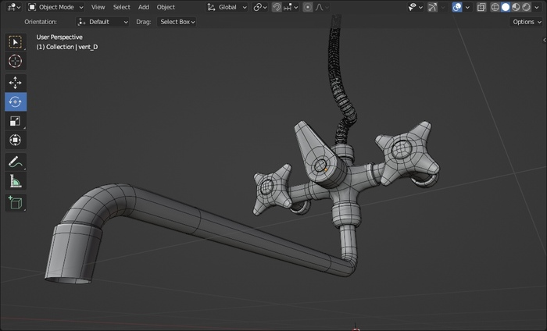Toggle snapping magnet on
547x331 pixels.
click(277, 7)
